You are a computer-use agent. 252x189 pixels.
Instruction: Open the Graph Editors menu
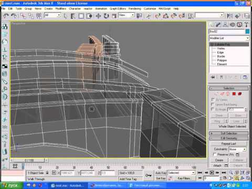118,8
